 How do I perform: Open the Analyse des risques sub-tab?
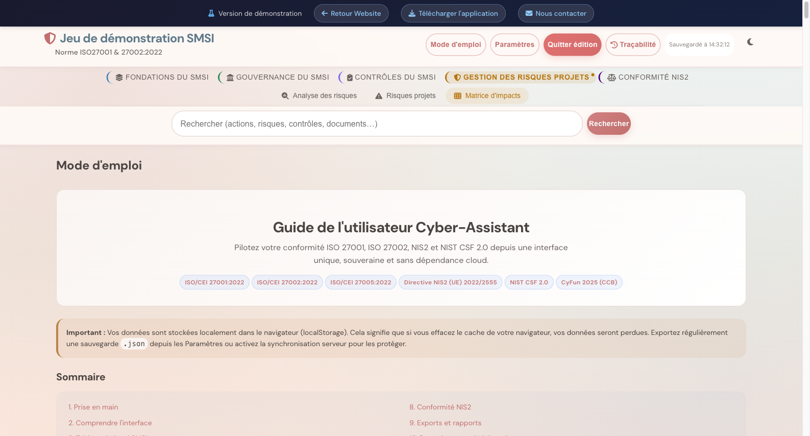(x=320, y=95)
